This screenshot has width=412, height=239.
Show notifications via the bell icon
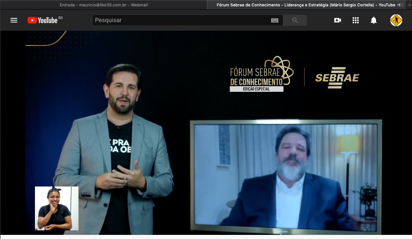(x=374, y=20)
